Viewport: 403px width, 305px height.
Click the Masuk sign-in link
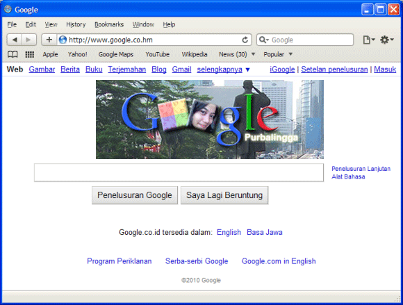pyautogui.click(x=385, y=69)
